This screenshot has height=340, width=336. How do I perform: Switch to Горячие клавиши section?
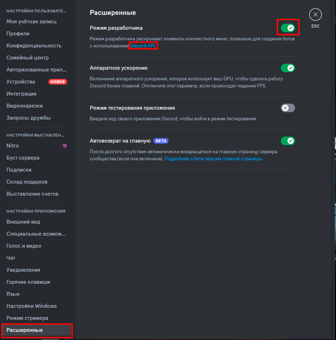pos(28,282)
